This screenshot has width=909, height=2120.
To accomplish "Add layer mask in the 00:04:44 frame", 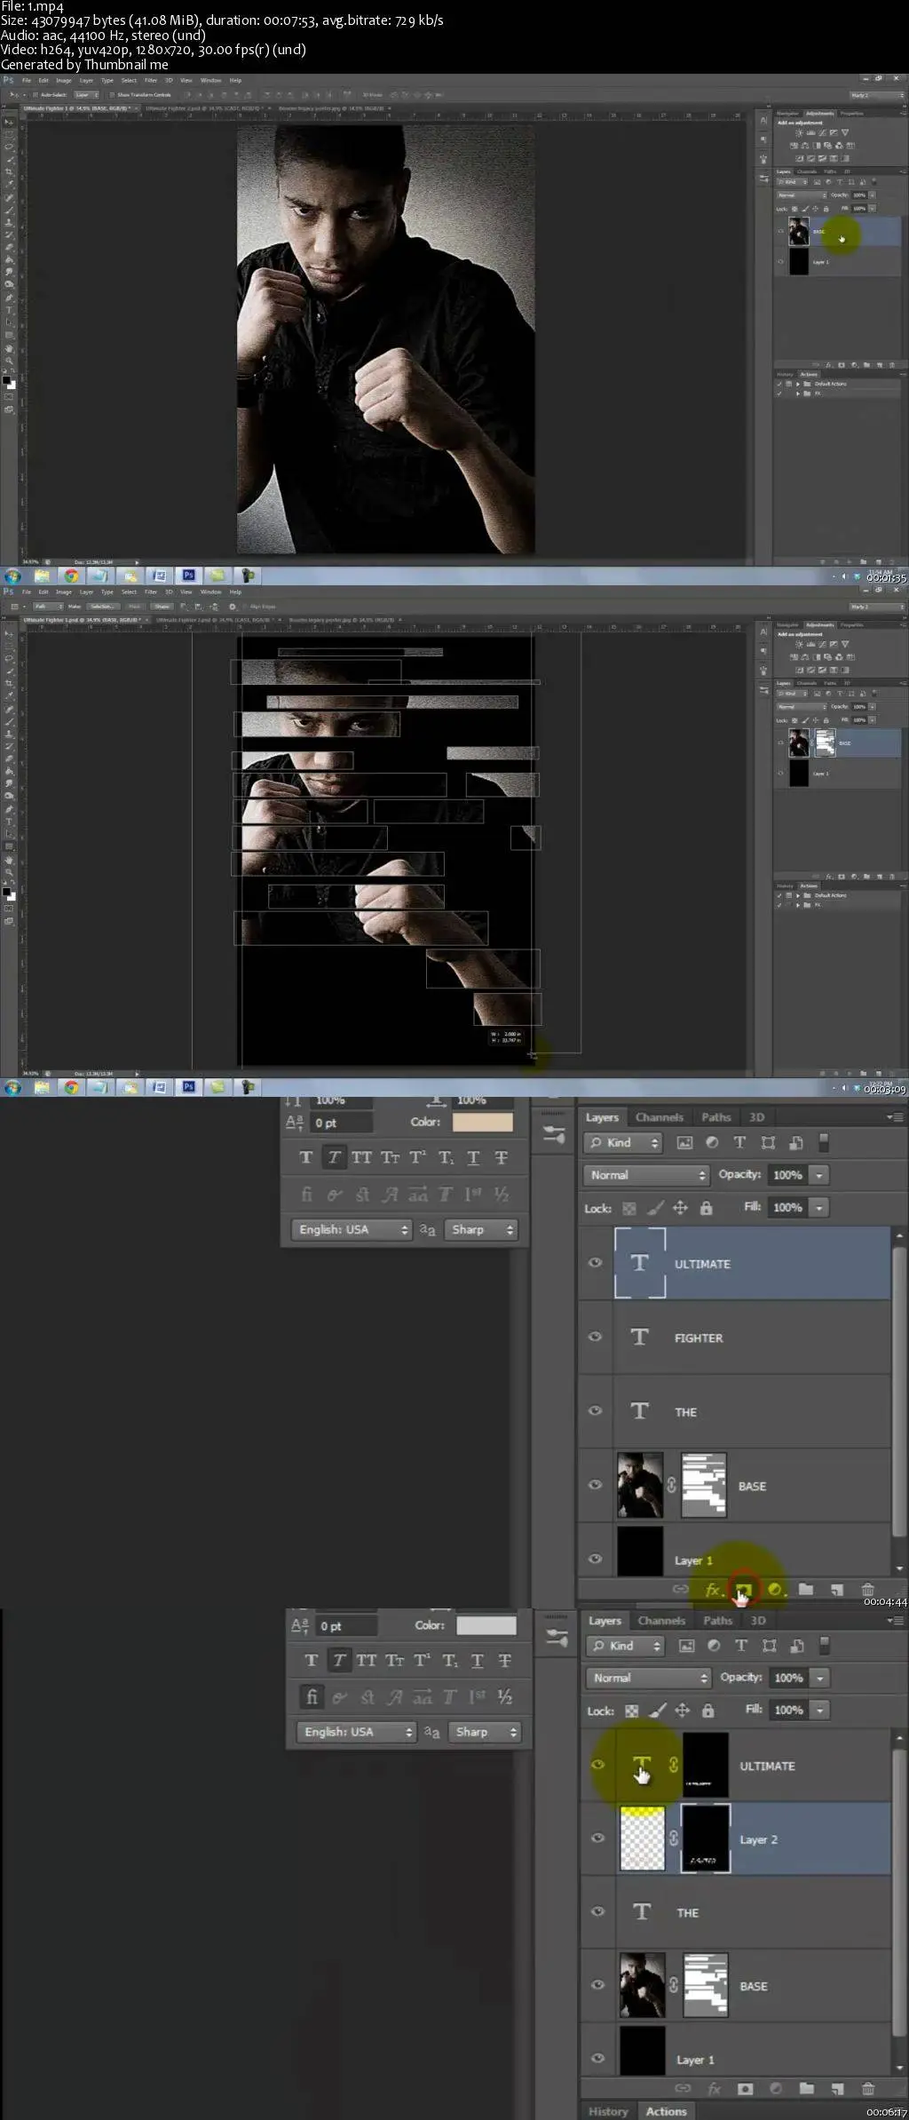I will [x=743, y=1589].
